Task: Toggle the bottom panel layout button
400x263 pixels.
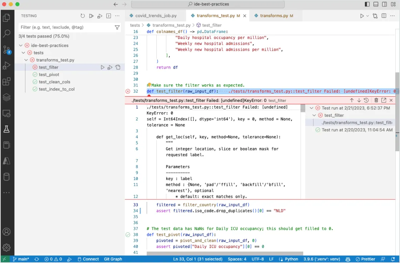Action: coord(376,4)
